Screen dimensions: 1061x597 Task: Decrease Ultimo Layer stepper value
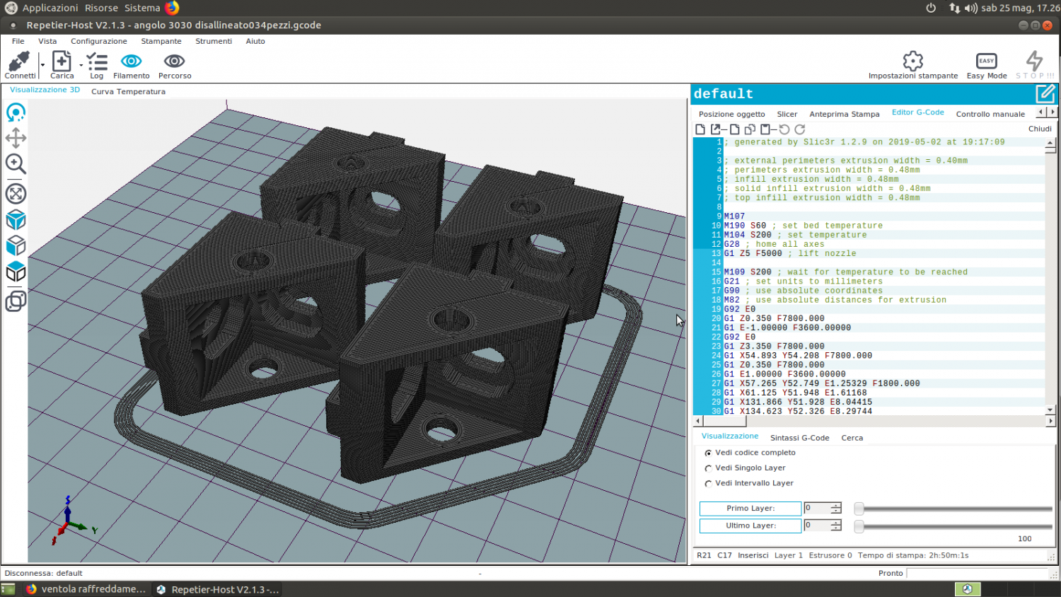pyautogui.click(x=836, y=528)
